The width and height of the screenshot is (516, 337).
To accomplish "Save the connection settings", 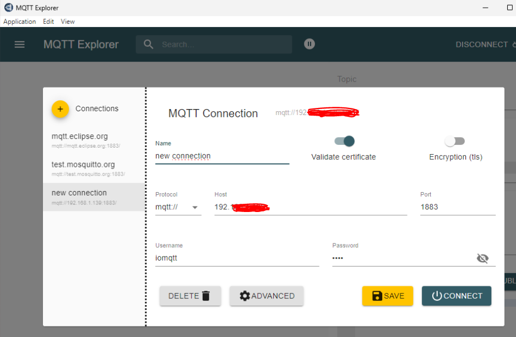I will tap(387, 296).
